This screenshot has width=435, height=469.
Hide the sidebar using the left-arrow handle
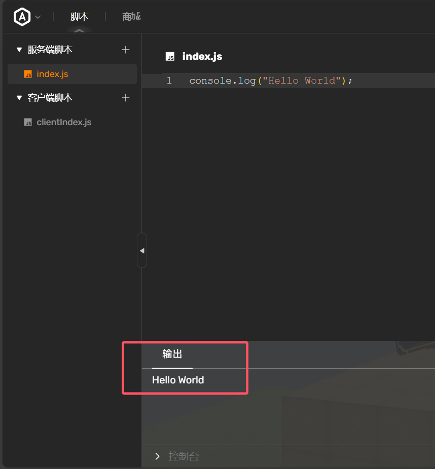click(x=142, y=250)
